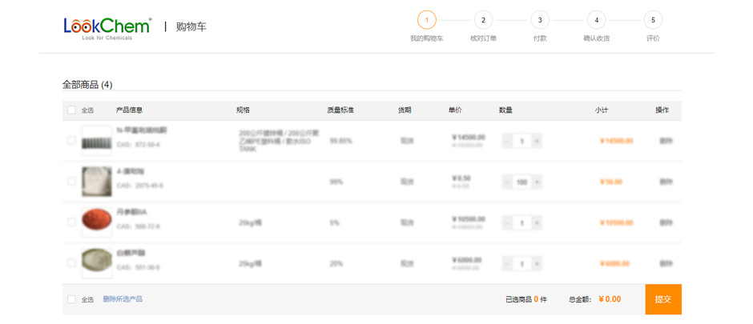Check the top 全选 select-all checkbox

point(71,110)
